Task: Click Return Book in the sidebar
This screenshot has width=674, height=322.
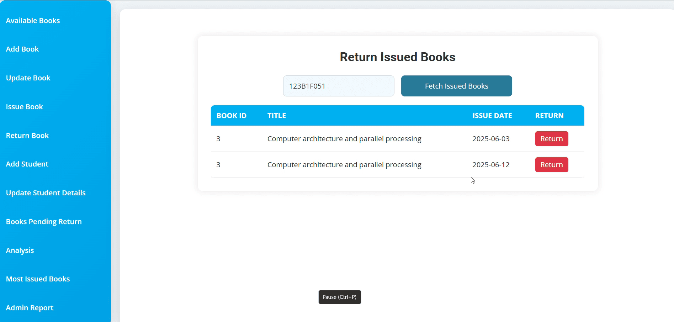Action: pyautogui.click(x=27, y=136)
